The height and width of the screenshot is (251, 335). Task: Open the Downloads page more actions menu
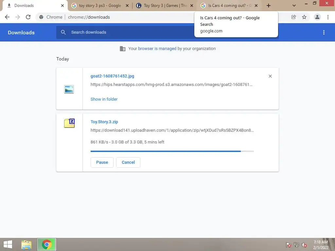[x=324, y=32]
